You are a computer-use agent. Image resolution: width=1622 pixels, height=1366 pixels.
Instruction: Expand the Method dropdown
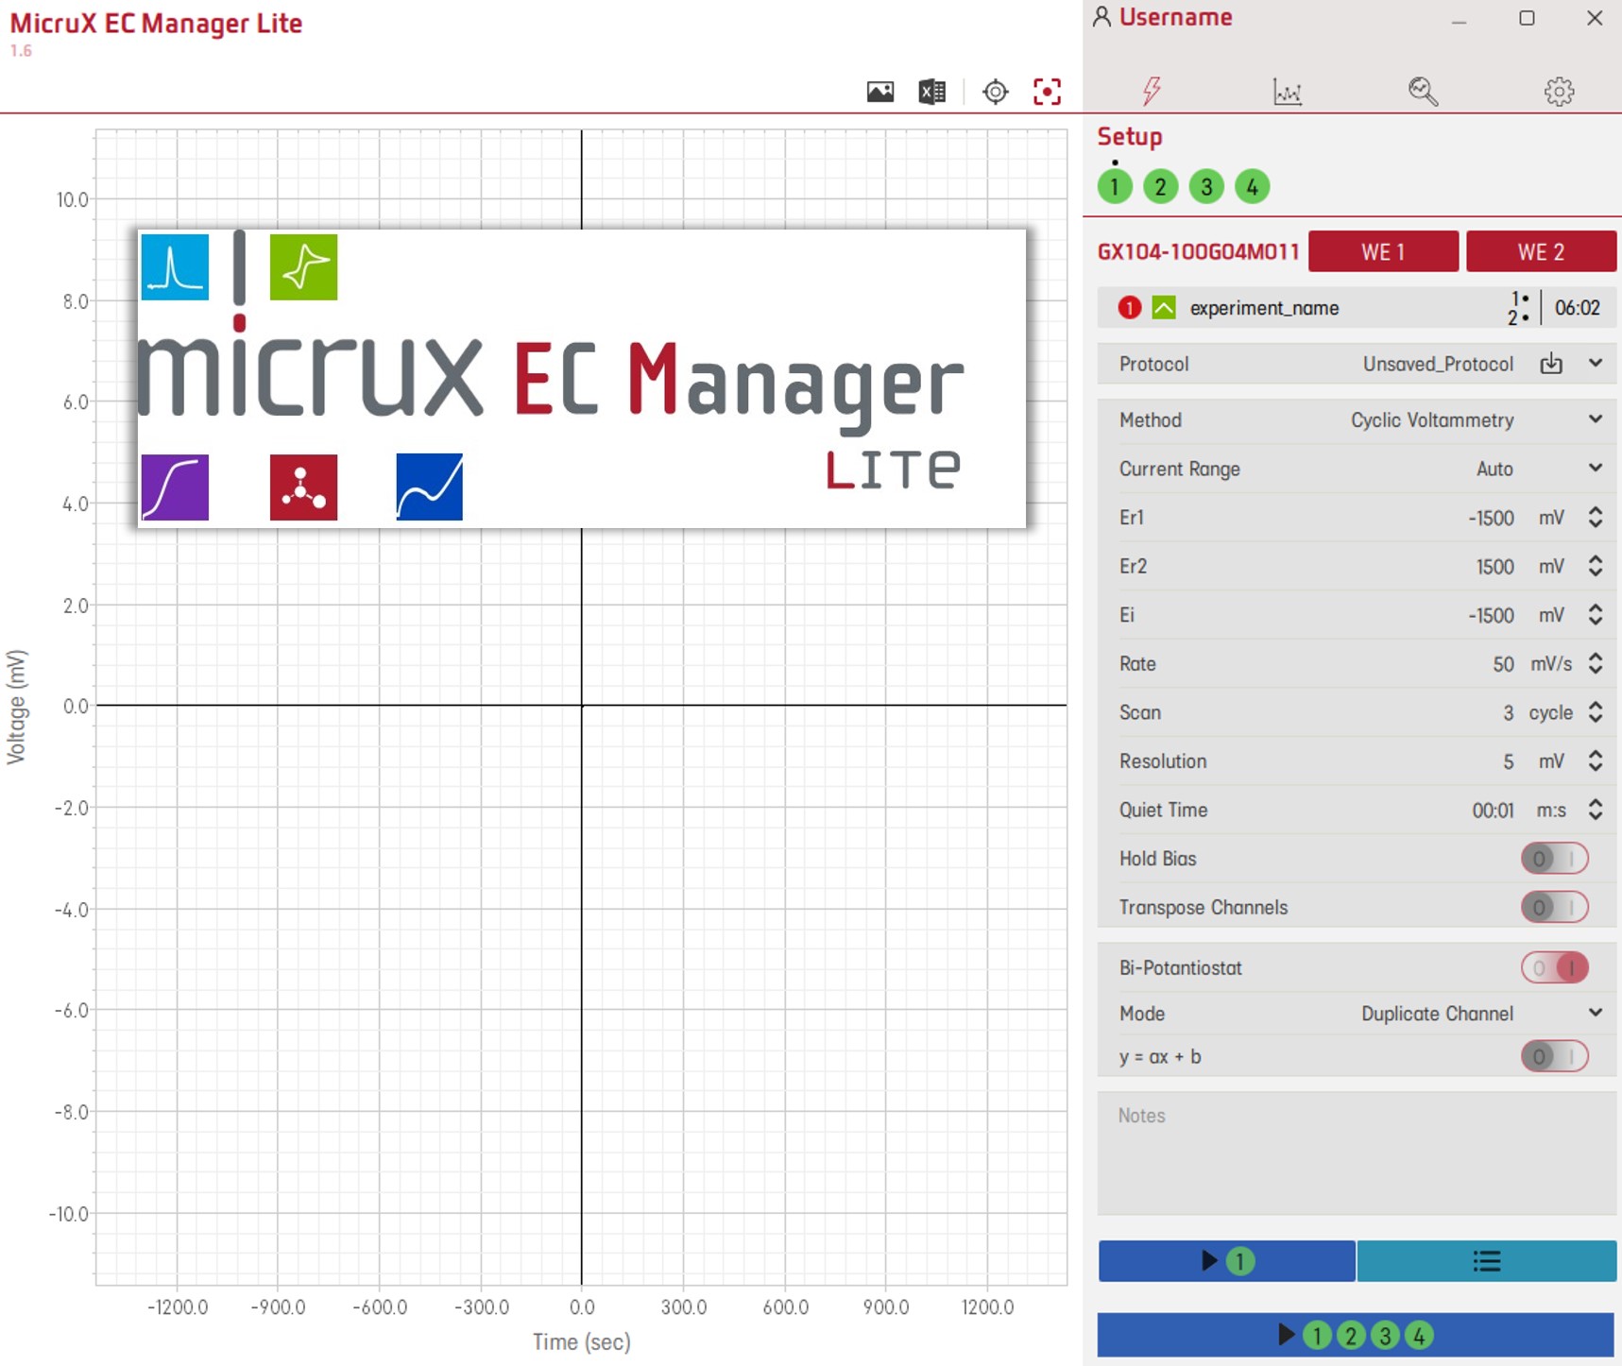point(1595,419)
